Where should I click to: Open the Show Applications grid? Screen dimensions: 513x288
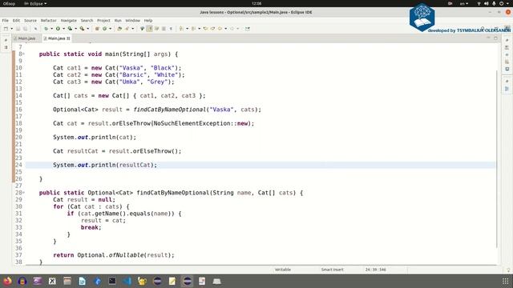pos(506,281)
